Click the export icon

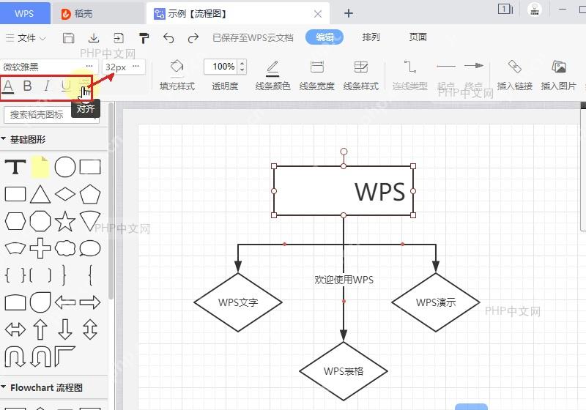coord(119,38)
